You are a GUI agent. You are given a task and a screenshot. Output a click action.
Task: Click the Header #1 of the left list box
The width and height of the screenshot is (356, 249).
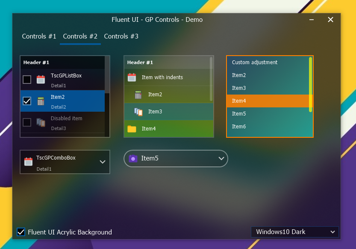point(63,62)
